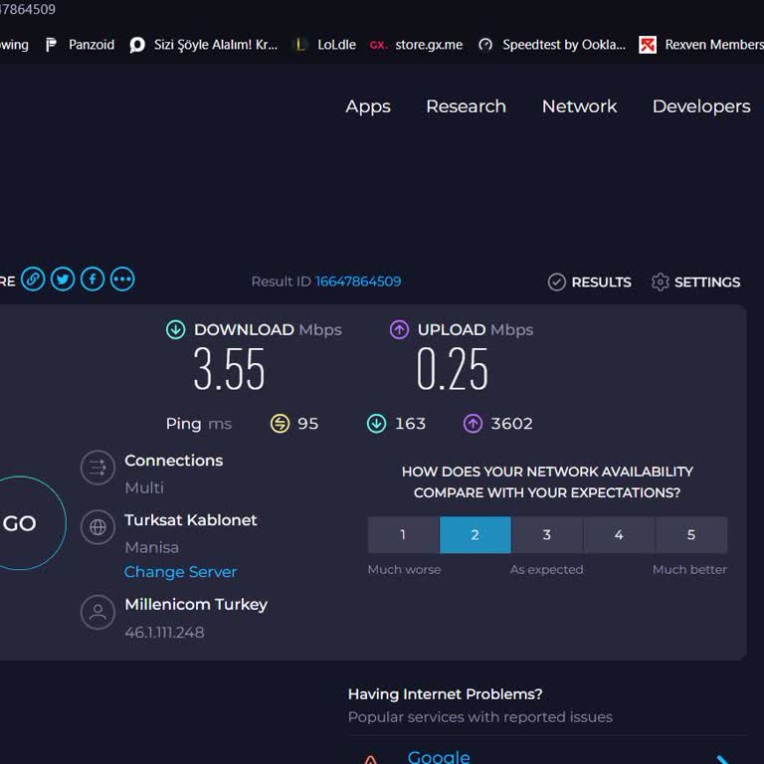Open Result ID 16647864509 link
This screenshot has height=764, width=764.
pyautogui.click(x=358, y=282)
